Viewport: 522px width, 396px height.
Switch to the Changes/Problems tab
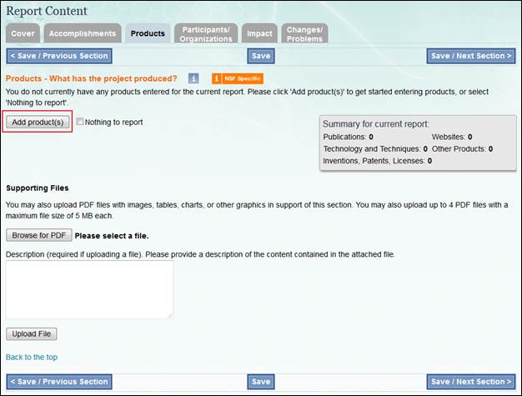point(304,33)
